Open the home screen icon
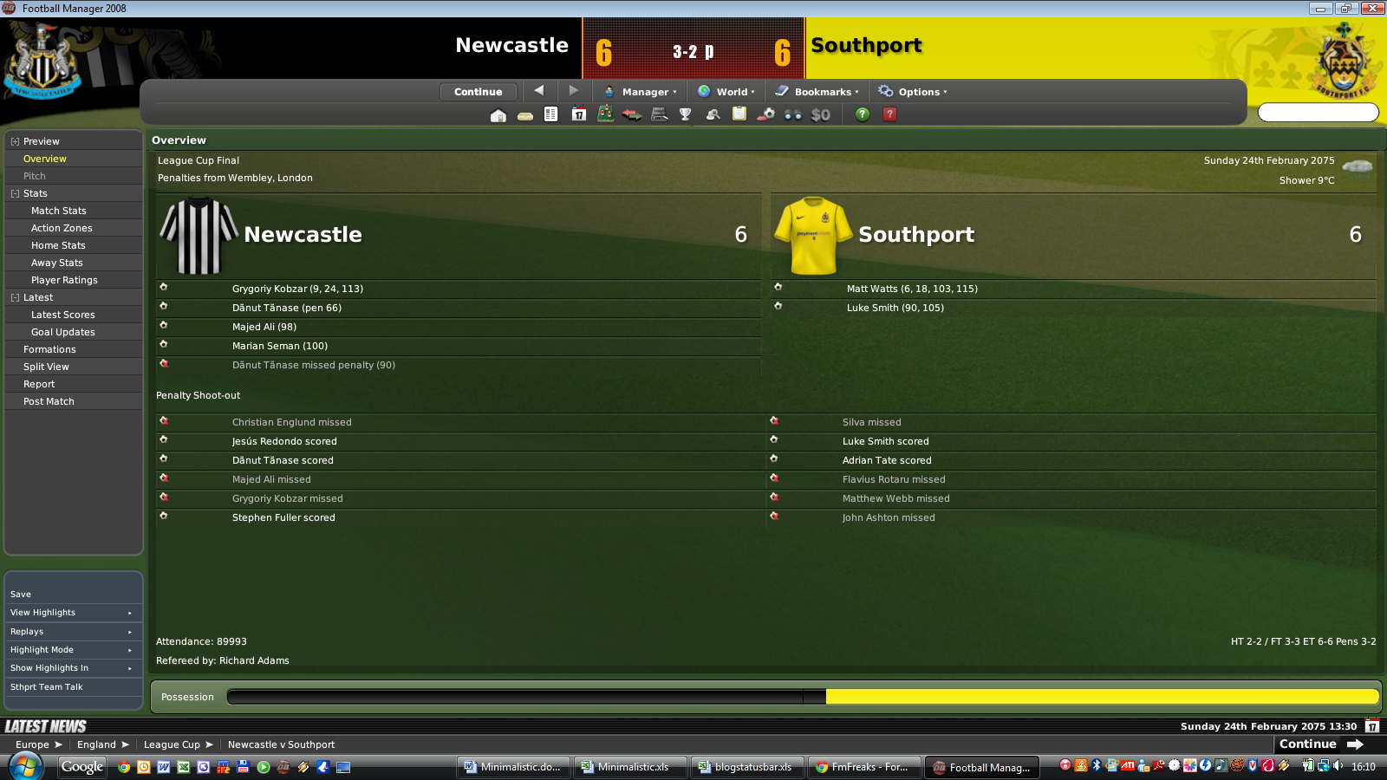This screenshot has width=1387, height=780. click(x=498, y=114)
